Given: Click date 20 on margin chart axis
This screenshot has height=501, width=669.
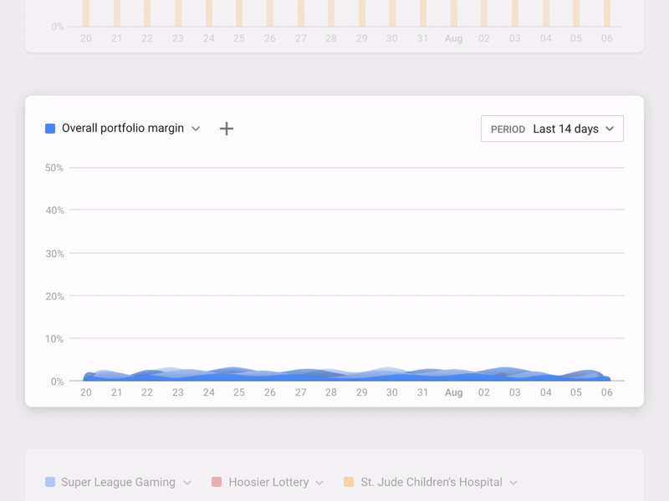Looking at the screenshot, I should coord(86,392).
